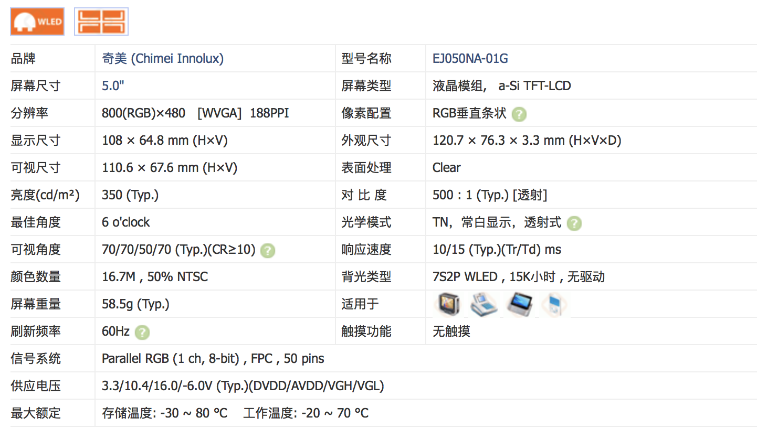757x428 pixels.
Task: Click the 背光类型 row label
Action: (x=366, y=276)
